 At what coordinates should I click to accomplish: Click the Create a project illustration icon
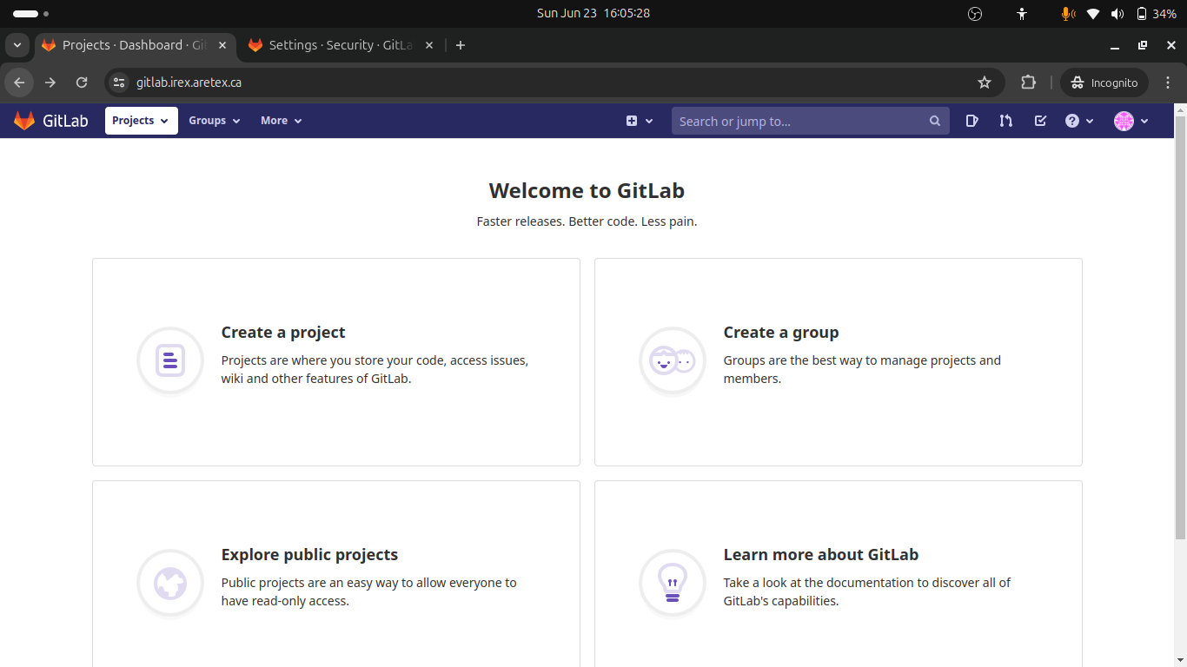(x=170, y=360)
